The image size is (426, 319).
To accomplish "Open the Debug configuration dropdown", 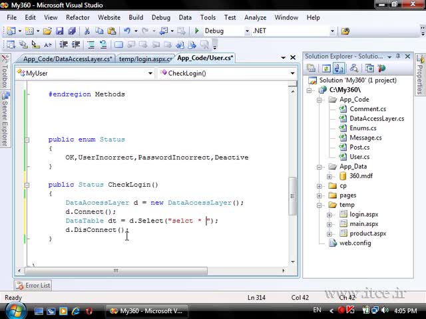I will click(x=247, y=31).
